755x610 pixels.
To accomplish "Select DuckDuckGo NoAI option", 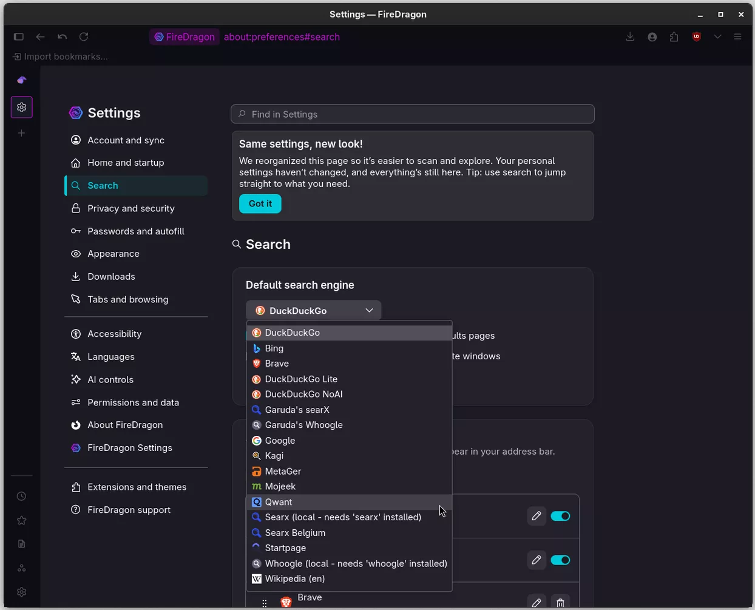I will pyautogui.click(x=349, y=395).
